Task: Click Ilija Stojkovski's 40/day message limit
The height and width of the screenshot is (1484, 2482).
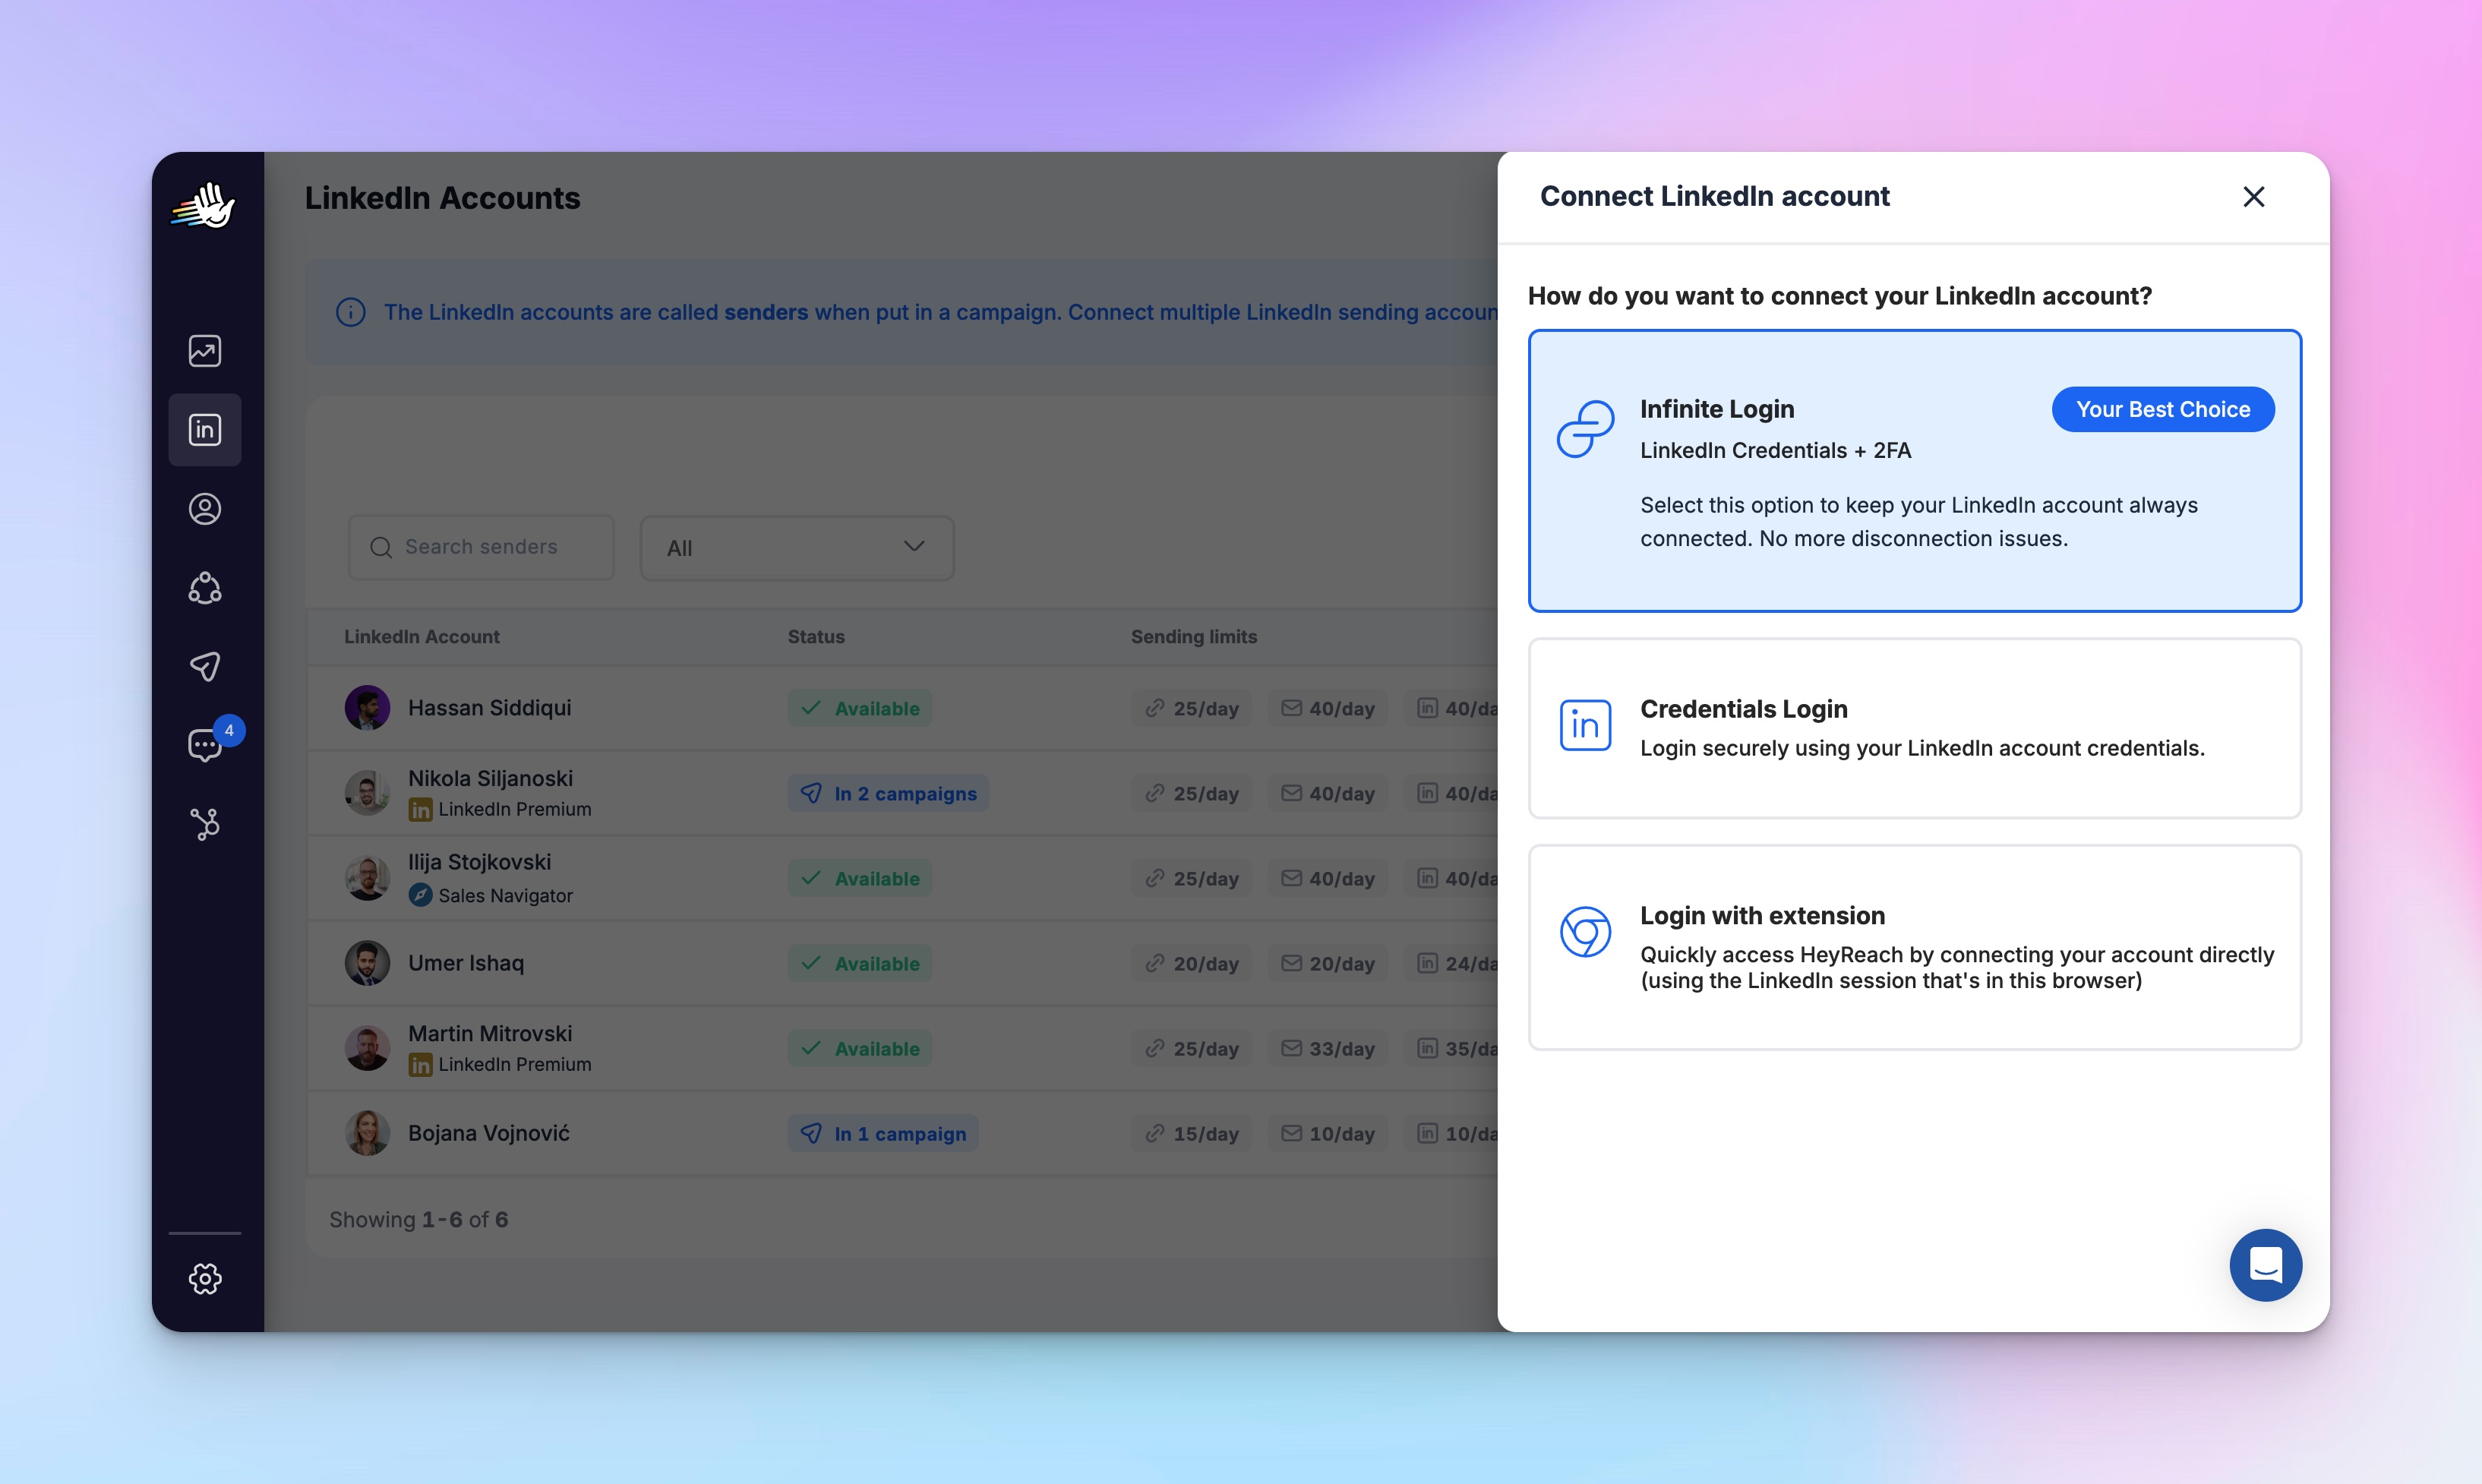Action: pyautogui.click(x=1327, y=878)
